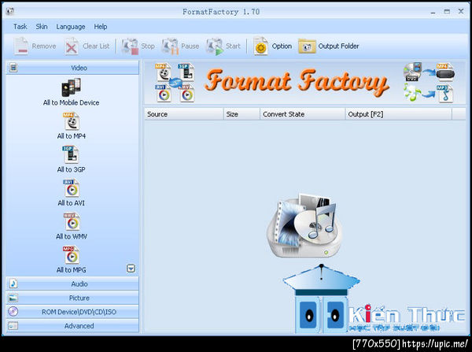Click the Start conversion icon

[x=215, y=46]
